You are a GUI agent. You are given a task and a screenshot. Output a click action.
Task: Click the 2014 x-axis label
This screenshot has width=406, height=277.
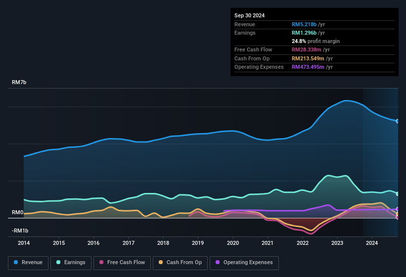[x=24, y=243]
